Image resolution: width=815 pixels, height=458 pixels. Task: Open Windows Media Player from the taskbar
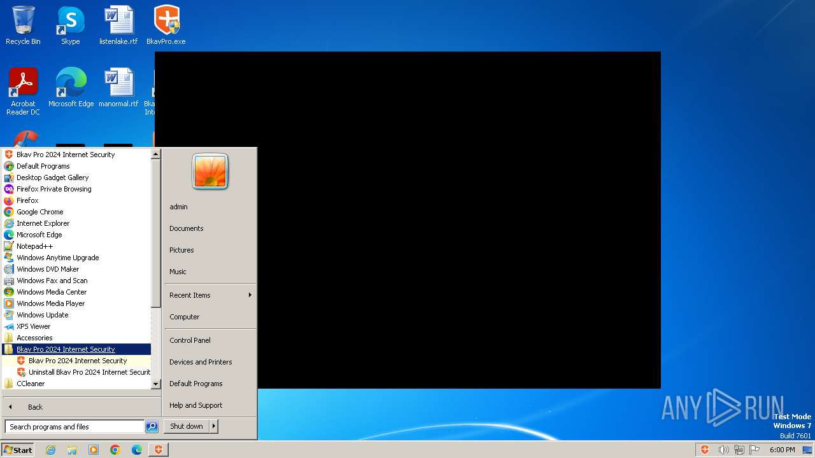94,450
